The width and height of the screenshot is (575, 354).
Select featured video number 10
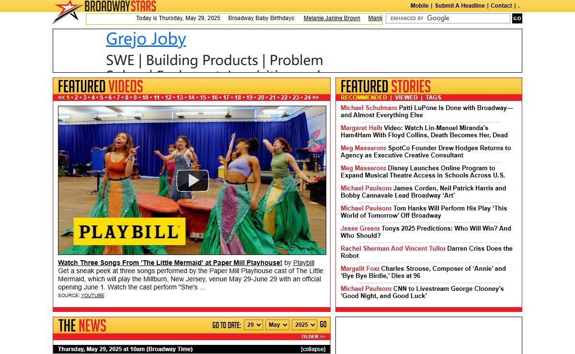pyautogui.click(x=145, y=98)
